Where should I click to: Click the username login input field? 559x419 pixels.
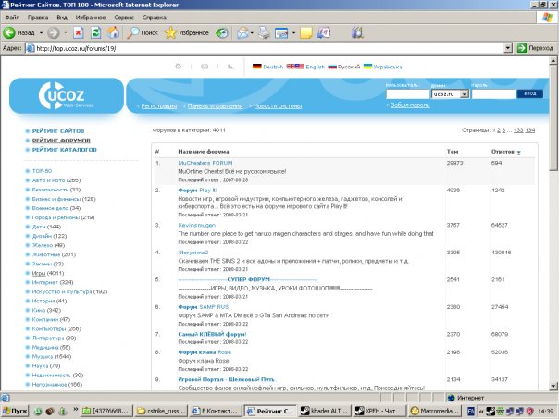click(407, 94)
